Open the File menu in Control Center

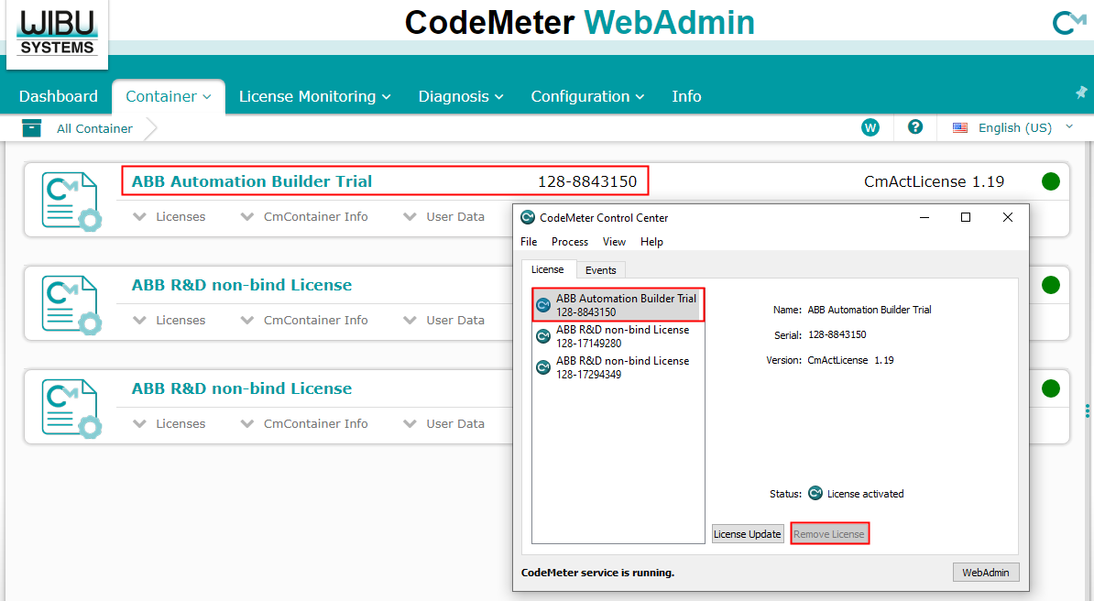[529, 242]
